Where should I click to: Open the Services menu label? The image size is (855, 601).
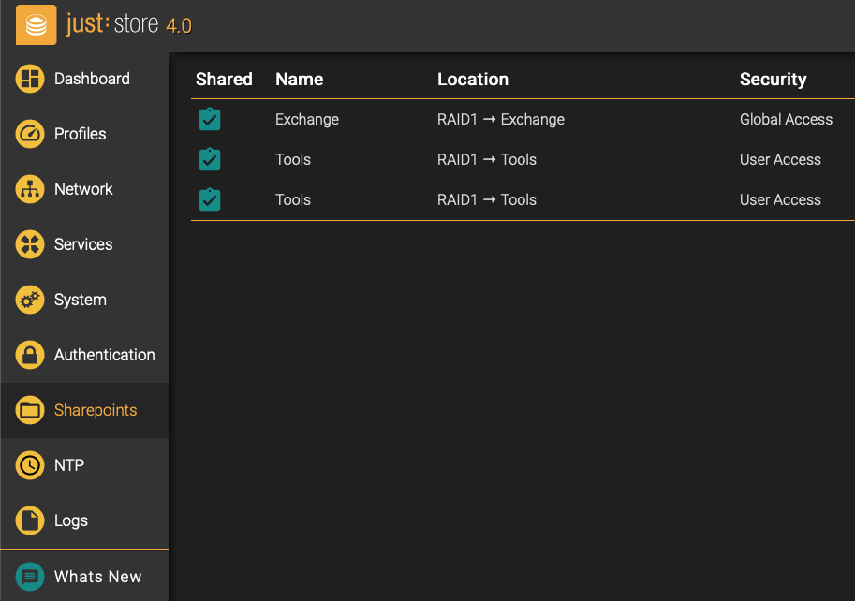[x=83, y=244]
